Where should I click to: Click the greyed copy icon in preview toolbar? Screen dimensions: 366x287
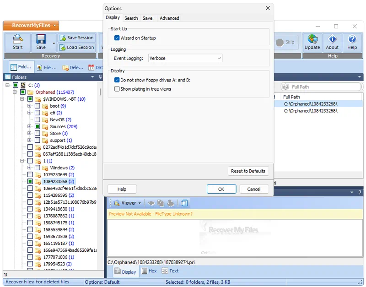click(x=161, y=203)
